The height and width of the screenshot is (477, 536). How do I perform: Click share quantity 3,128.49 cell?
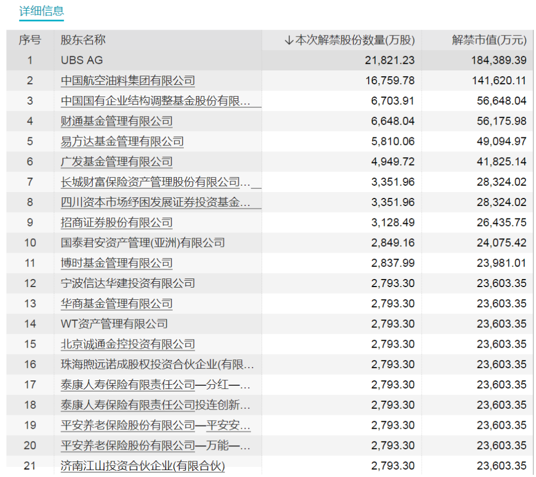coord(393,223)
